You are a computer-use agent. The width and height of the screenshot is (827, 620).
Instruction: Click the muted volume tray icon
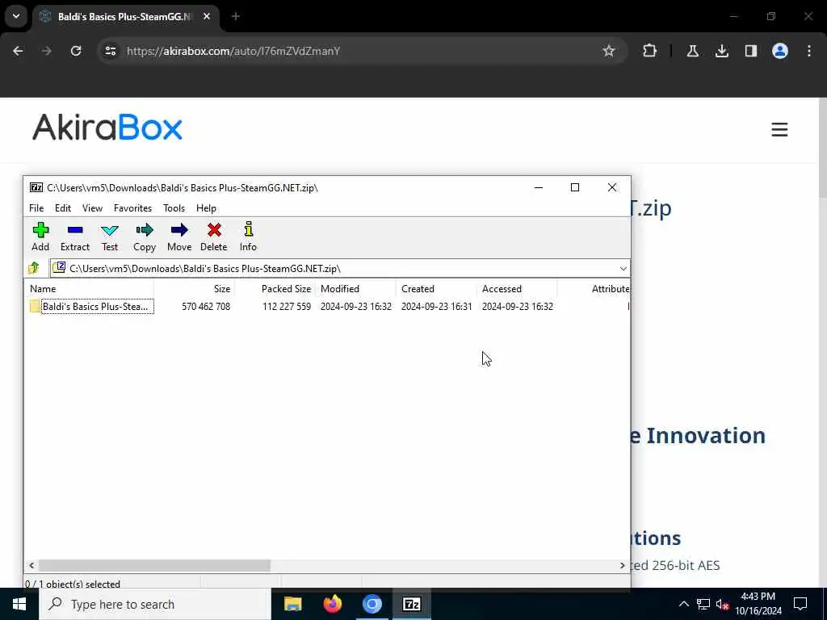coord(723,604)
